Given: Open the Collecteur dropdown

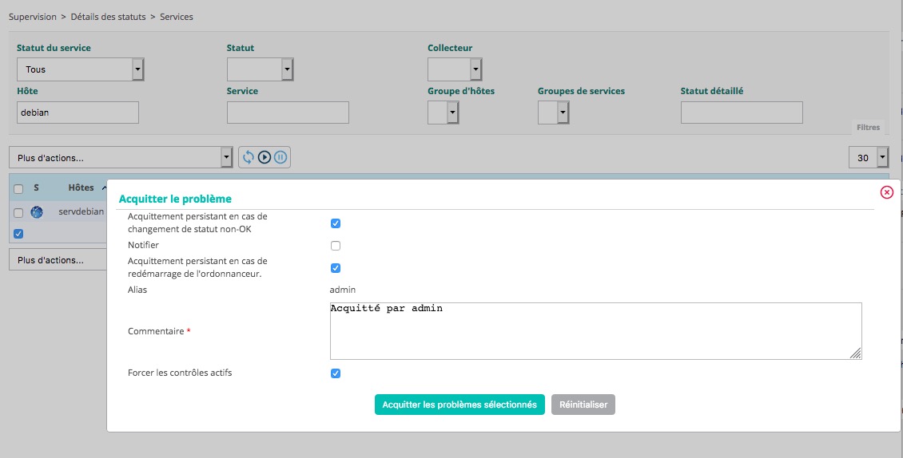Looking at the screenshot, I should pos(455,69).
